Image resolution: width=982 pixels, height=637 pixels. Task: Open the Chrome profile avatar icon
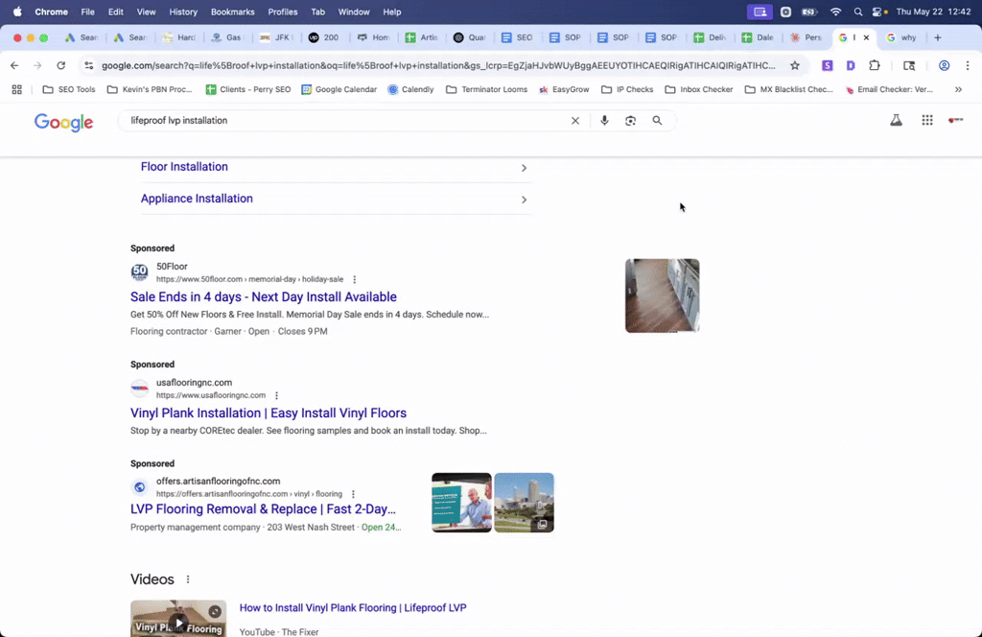(944, 66)
